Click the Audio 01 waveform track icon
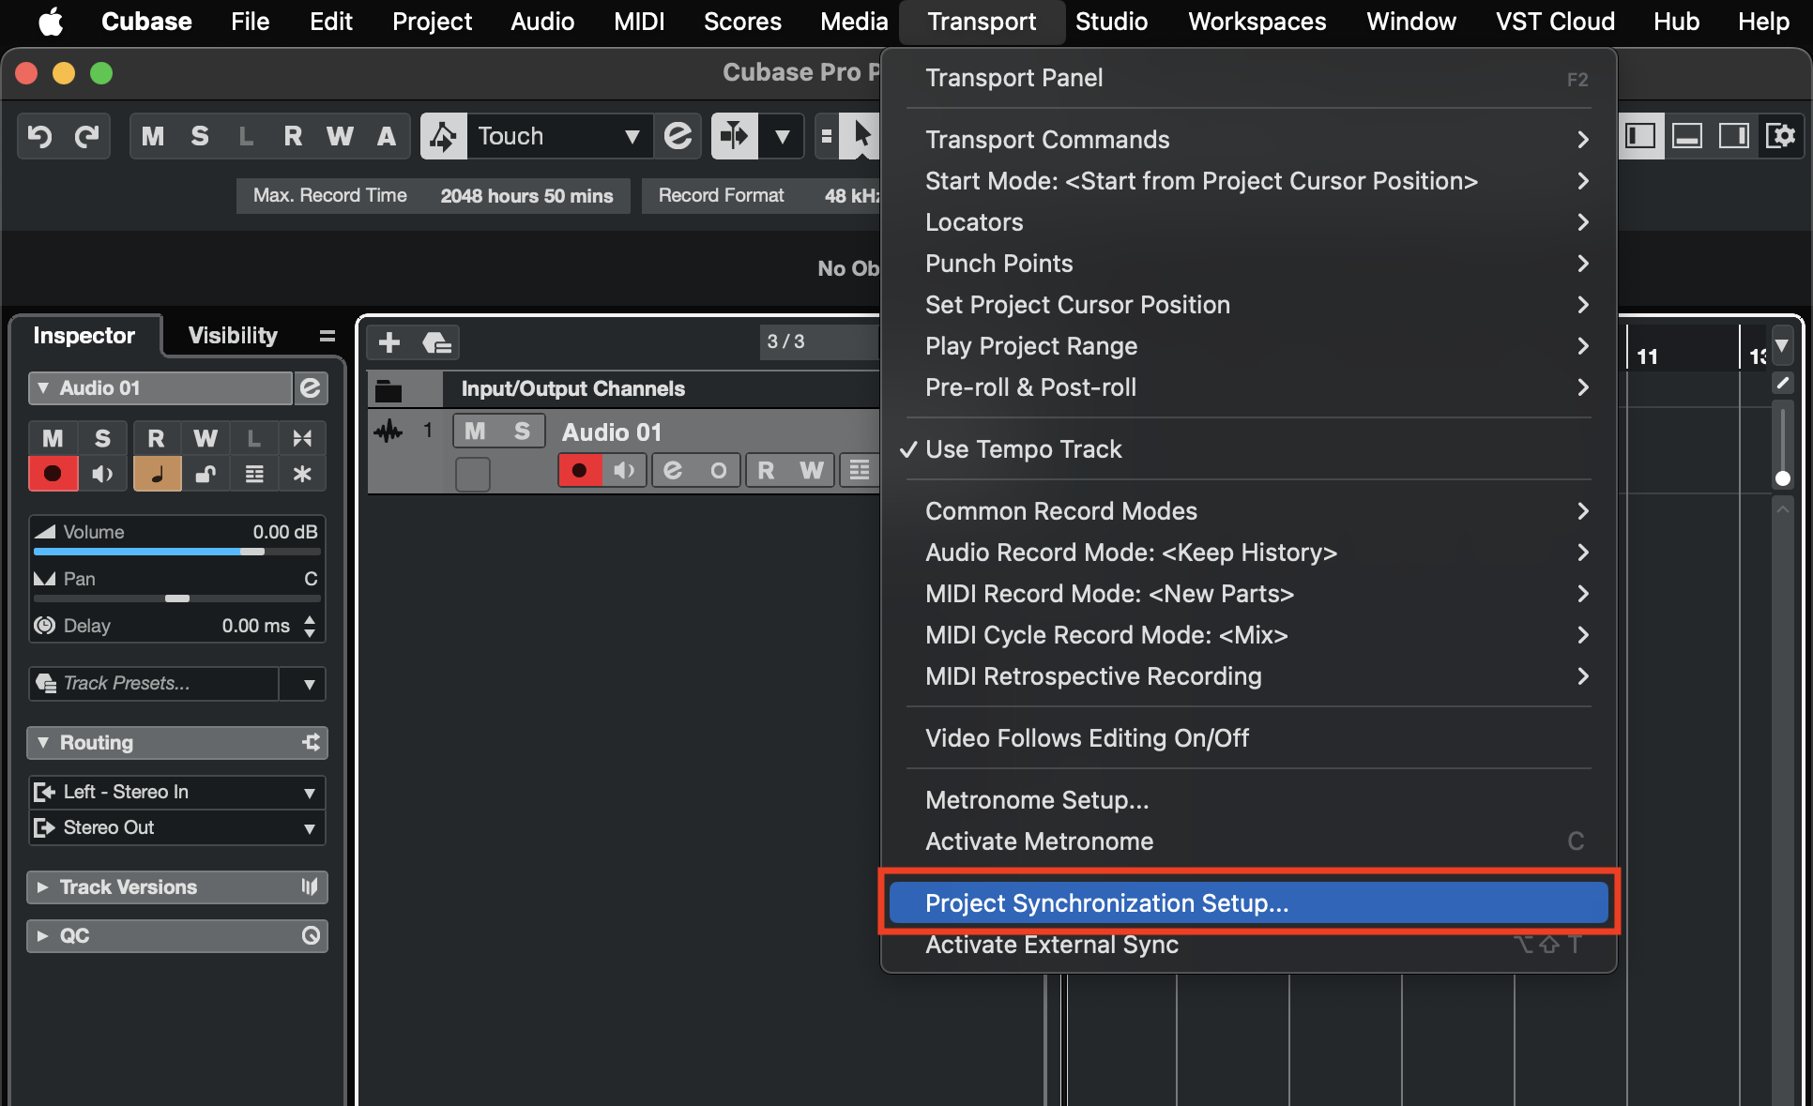The image size is (1813, 1106). coord(388,432)
